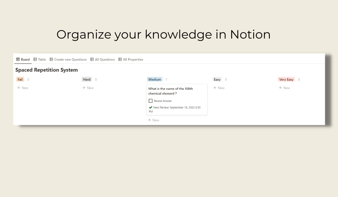338x197 pixels.
Task: Switch to the Table view tab
Action: point(40,59)
